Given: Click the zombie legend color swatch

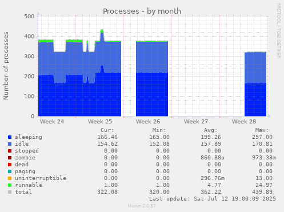Looking at the screenshot, I should click(10, 158).
